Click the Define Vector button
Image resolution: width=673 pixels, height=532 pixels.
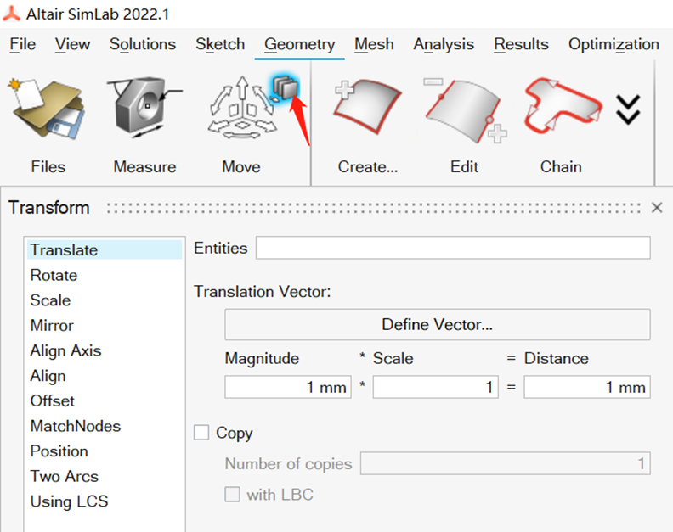click(x=438, y=324)
